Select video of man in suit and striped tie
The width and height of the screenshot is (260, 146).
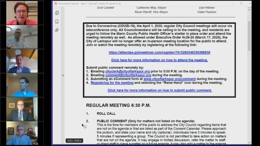click(x=22, y=109)
